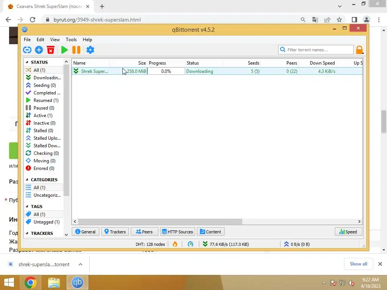
Task: Sort by the Name column header
Action: (x=91, y=63)
